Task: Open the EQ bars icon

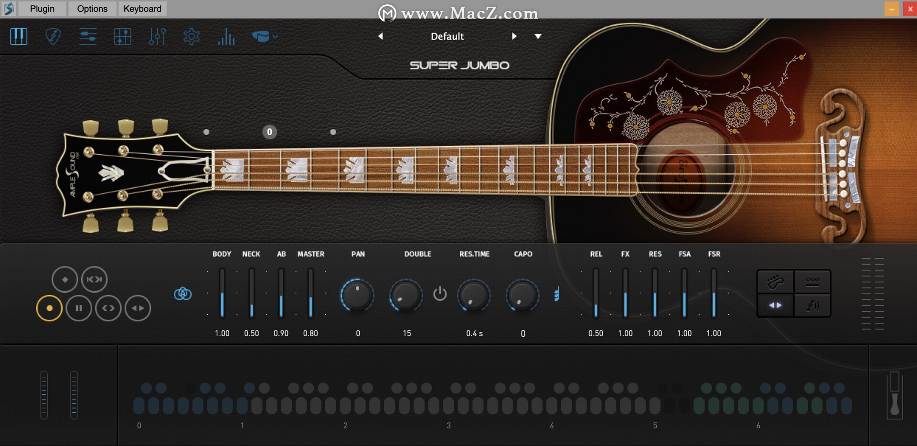Action: 226,36
